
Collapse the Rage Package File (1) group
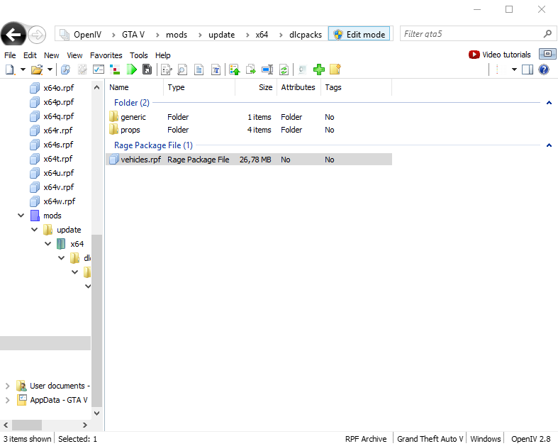point(549,145)
